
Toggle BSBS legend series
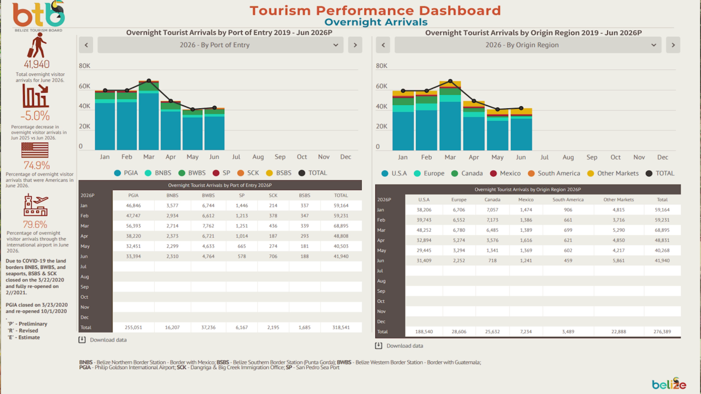tap(279, 173)
